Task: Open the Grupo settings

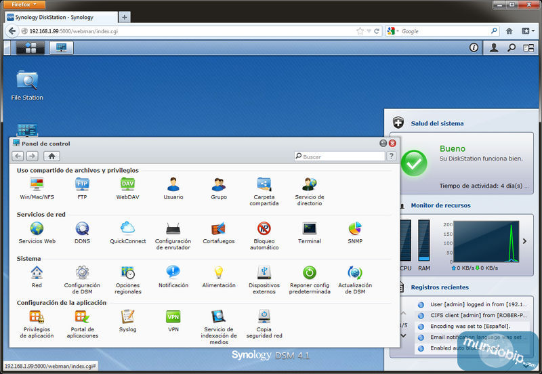Action: point(219,188)
